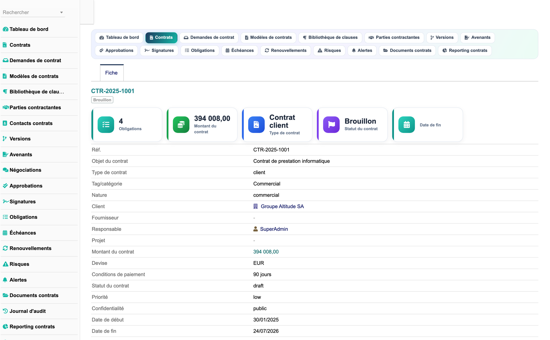Click the 90 jours payment terms value
Screen dimensions: 550x340
262,274
